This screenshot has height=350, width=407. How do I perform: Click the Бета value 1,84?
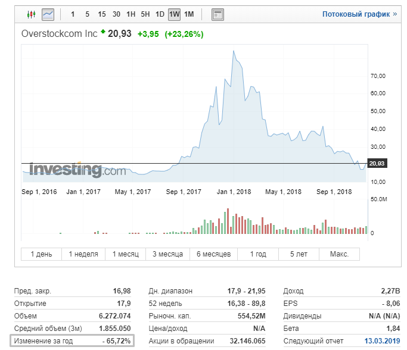click(393, 328)
